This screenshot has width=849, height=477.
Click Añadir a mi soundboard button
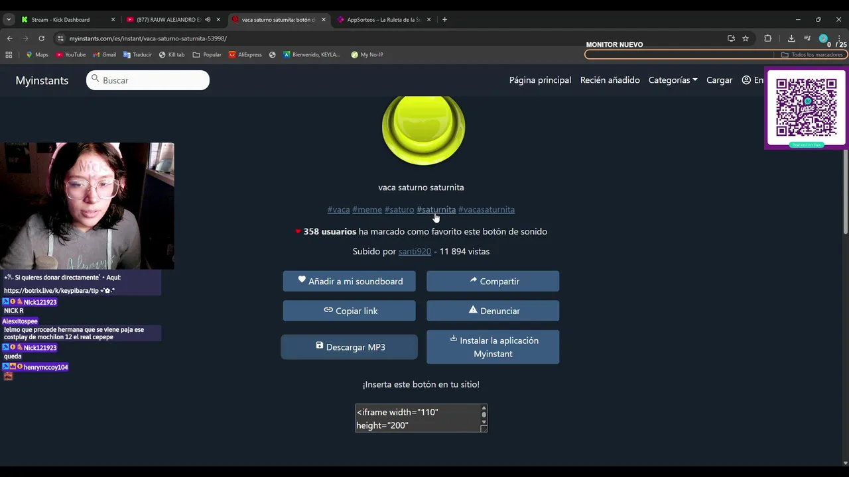pyautogui.click(x=349, y=281)
